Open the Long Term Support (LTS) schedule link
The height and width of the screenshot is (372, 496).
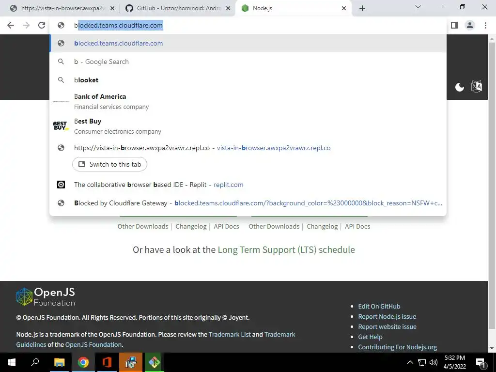pos(286,249)
